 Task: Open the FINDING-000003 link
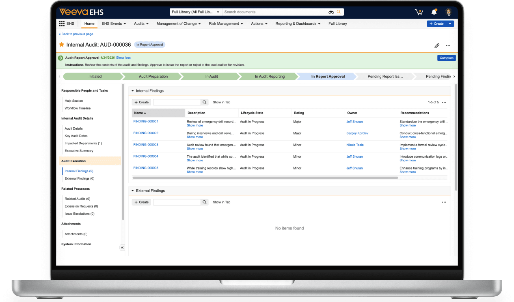pos(146,144)
